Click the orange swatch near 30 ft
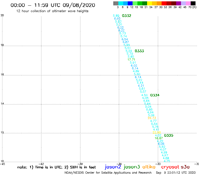This screenshot has width=199, height=175. 159,3
